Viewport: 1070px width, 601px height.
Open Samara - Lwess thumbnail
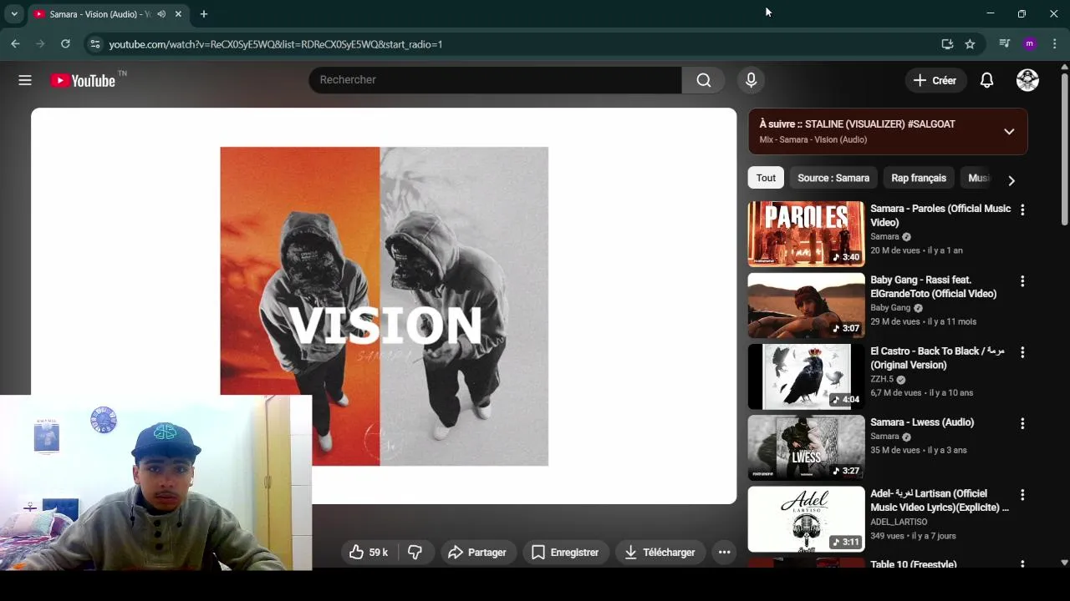coord(806,447)
